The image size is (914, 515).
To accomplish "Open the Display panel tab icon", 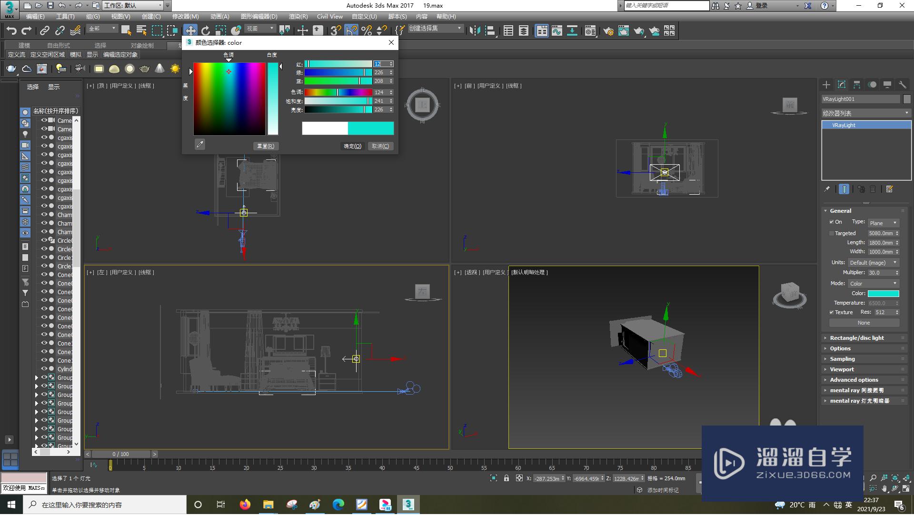I will tap(887, 85).
